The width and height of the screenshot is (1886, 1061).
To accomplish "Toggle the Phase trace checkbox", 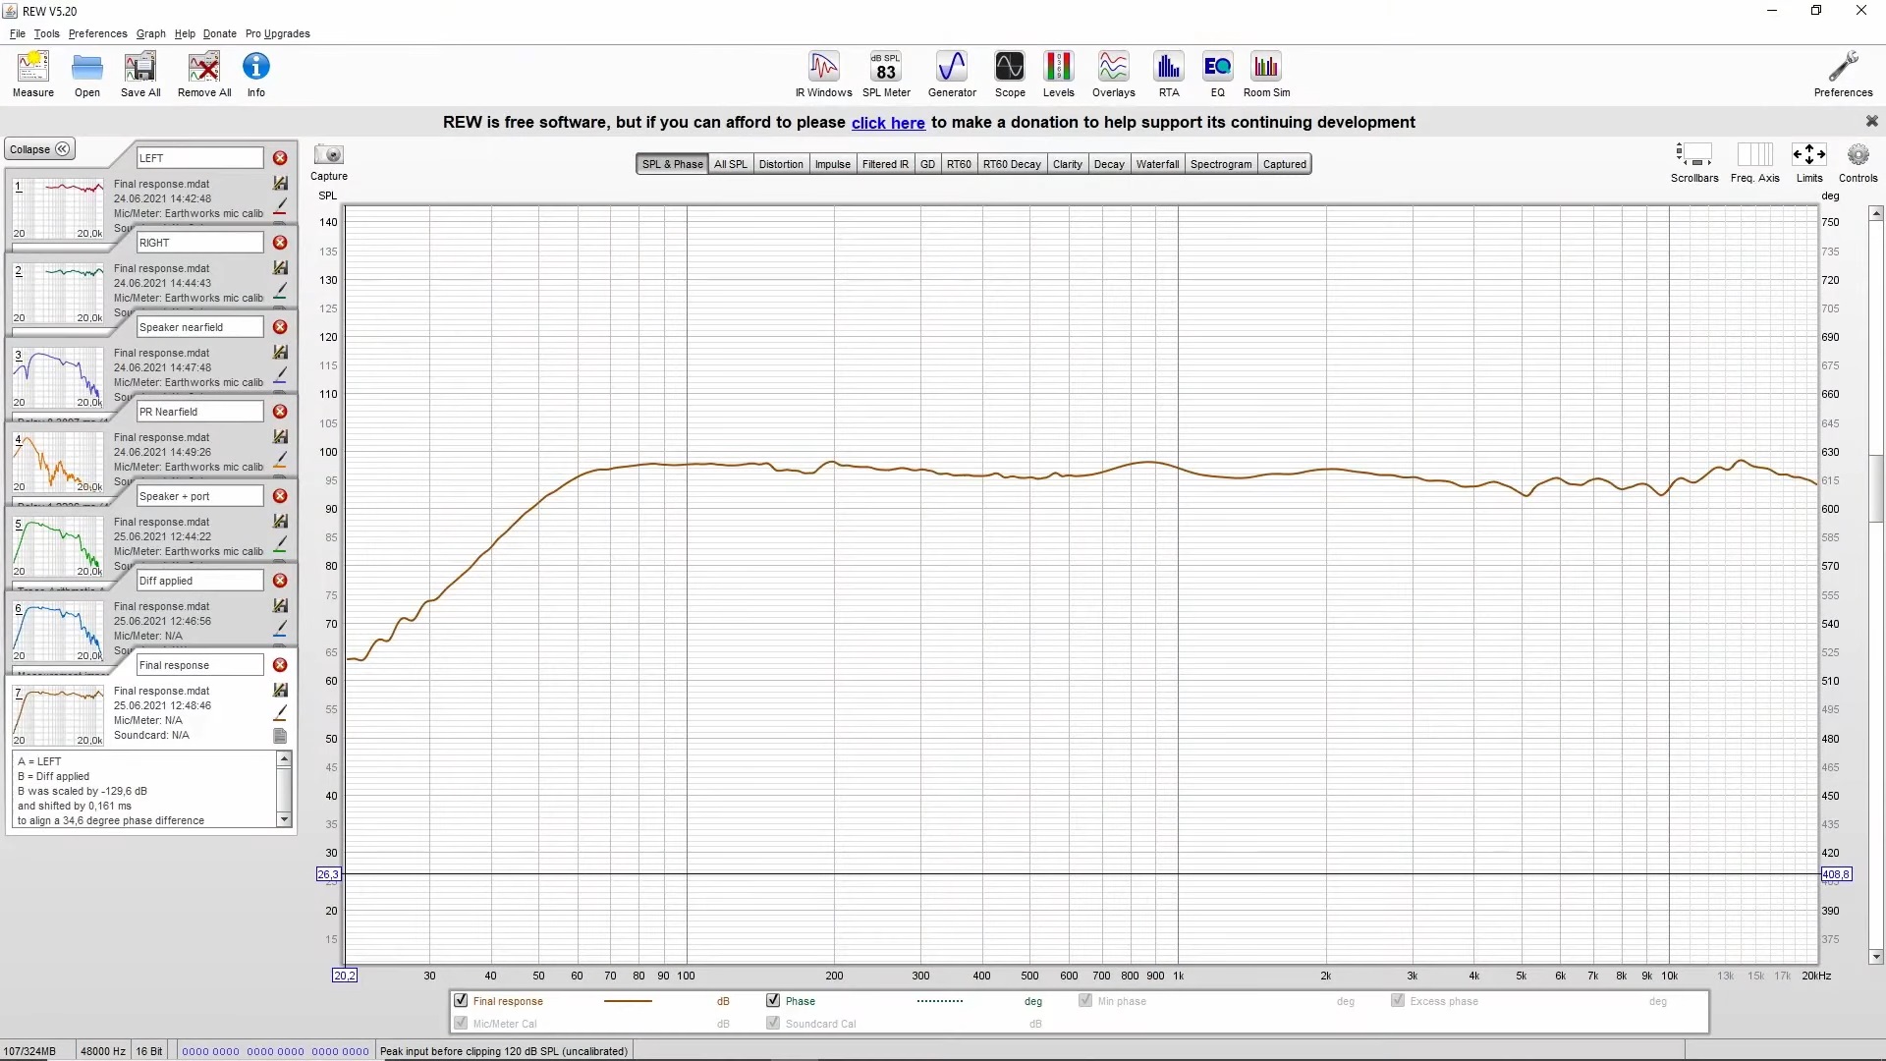I will point(773,1000).
